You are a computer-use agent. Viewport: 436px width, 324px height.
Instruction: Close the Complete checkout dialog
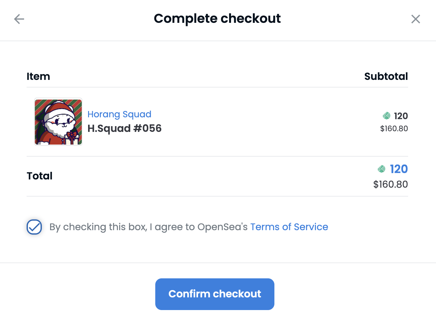coord(415,19)
